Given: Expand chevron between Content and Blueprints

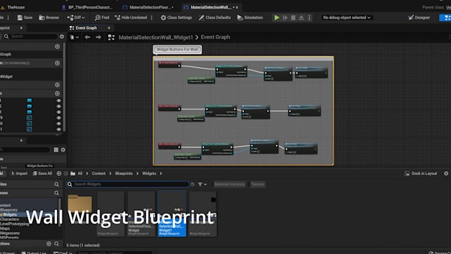Looking at the screenshot, I should (x=110, y=174).
